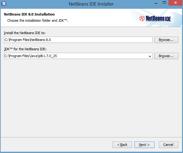The image size is (183, 153).
Task: Click 'Choose the installation folder and JDK' text
Action: point(38,20)
